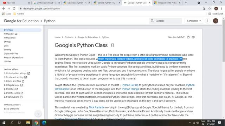This screenshot has width=225, height=126.
Task: Open the Nick Parlante link
Action: (x=97, y=107)
